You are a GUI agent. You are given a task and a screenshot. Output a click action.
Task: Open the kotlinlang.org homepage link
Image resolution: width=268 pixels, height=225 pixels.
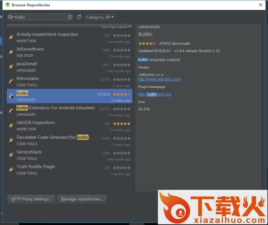click(x=154, y=94)
